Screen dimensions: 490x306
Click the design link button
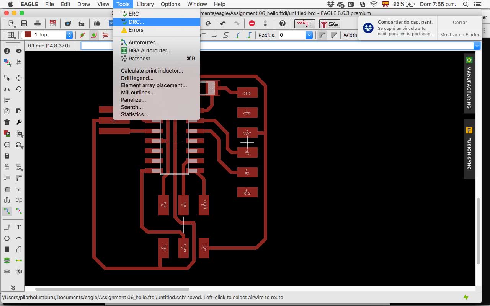[305, 23]
